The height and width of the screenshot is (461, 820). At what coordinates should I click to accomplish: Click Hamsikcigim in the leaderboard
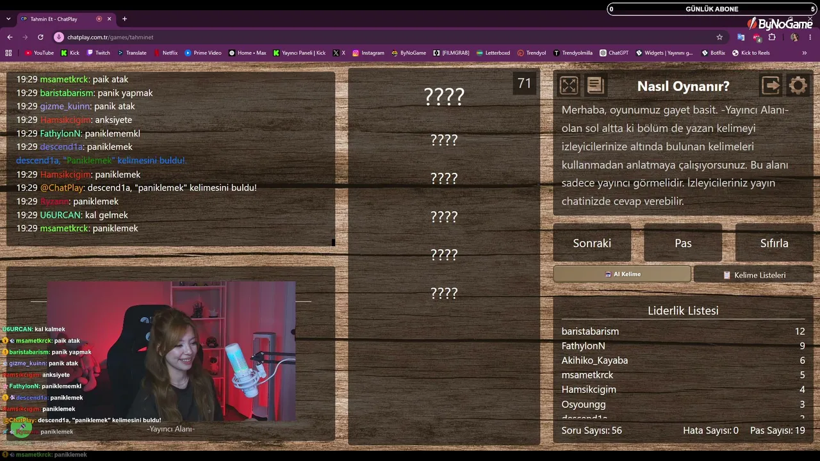tap(589, 389)
